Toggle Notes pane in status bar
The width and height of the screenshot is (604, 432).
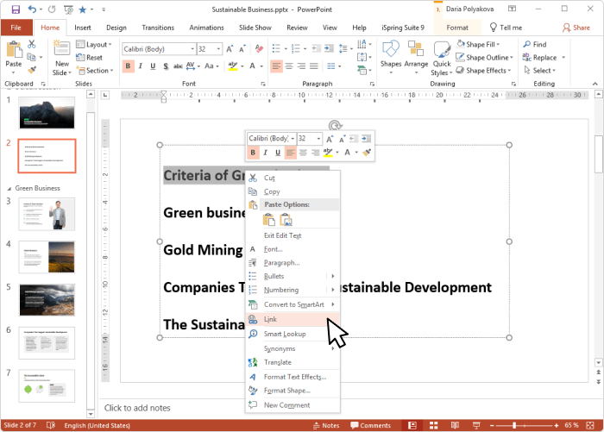326,425
